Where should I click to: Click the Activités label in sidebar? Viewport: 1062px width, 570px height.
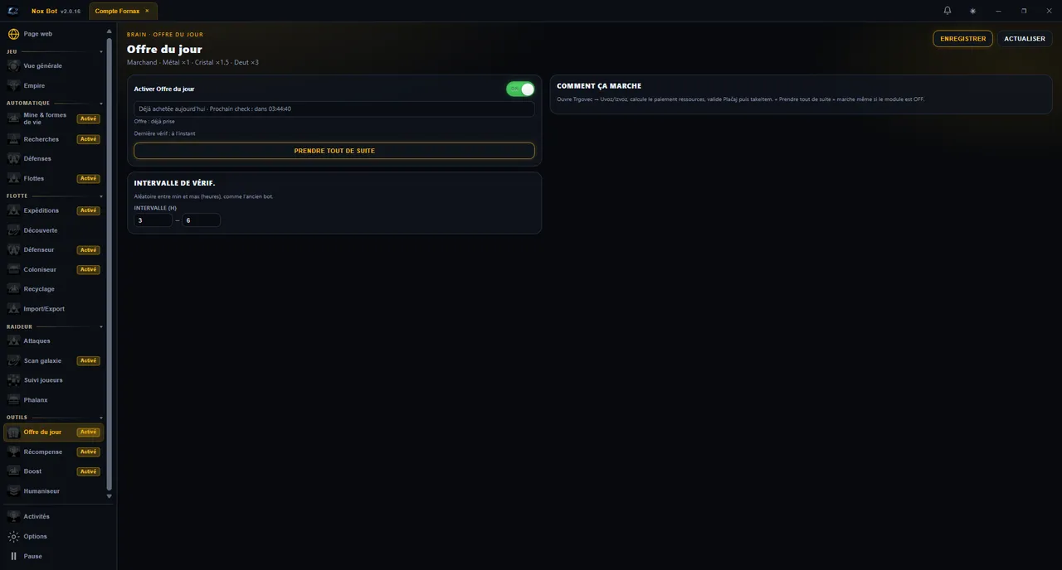(37, 516)
